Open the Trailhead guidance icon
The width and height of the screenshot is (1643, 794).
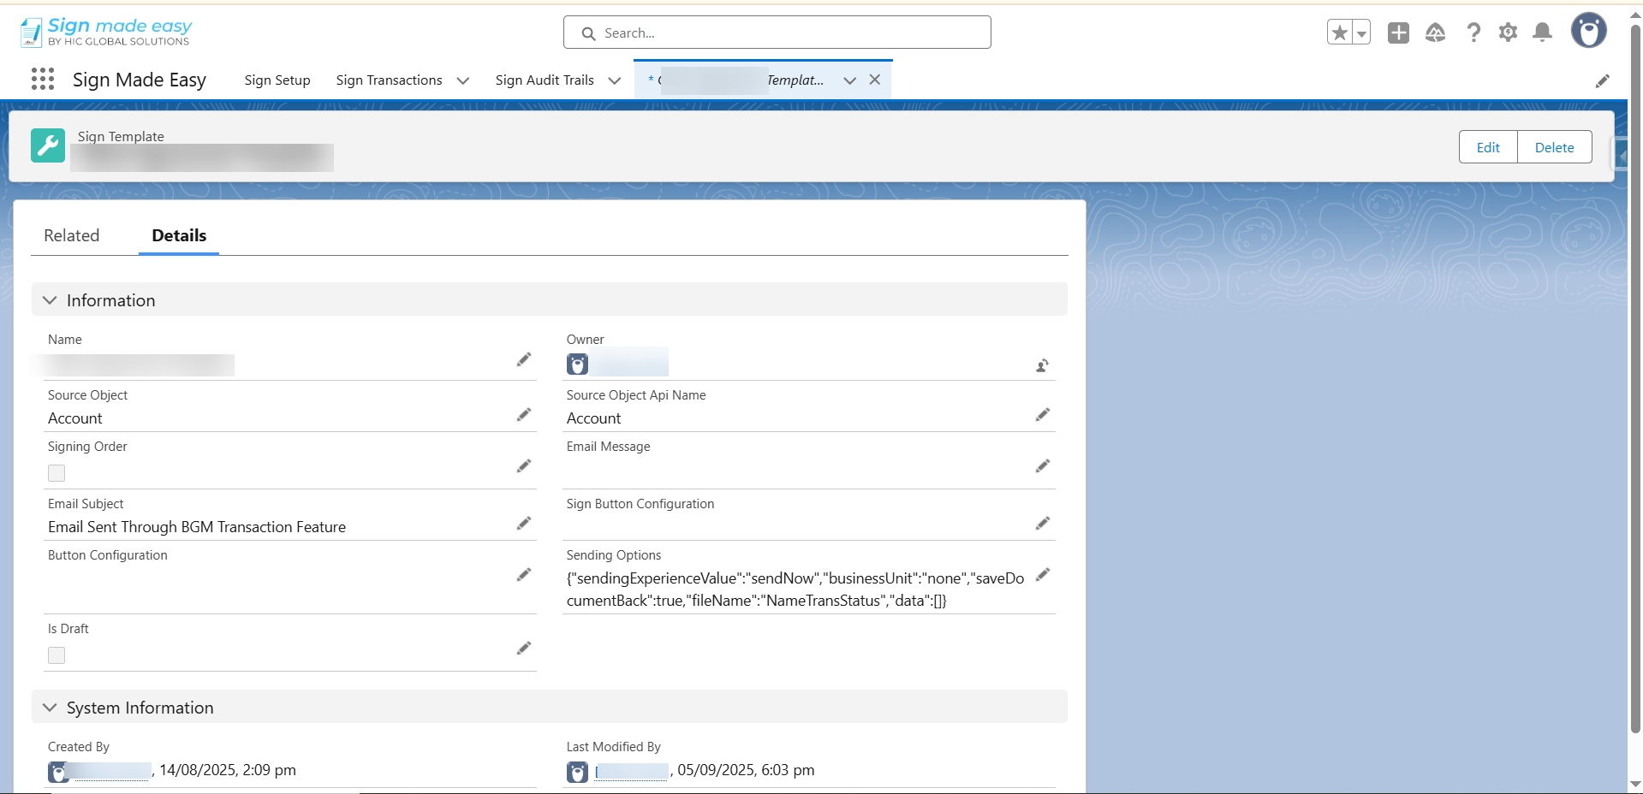1436,33
